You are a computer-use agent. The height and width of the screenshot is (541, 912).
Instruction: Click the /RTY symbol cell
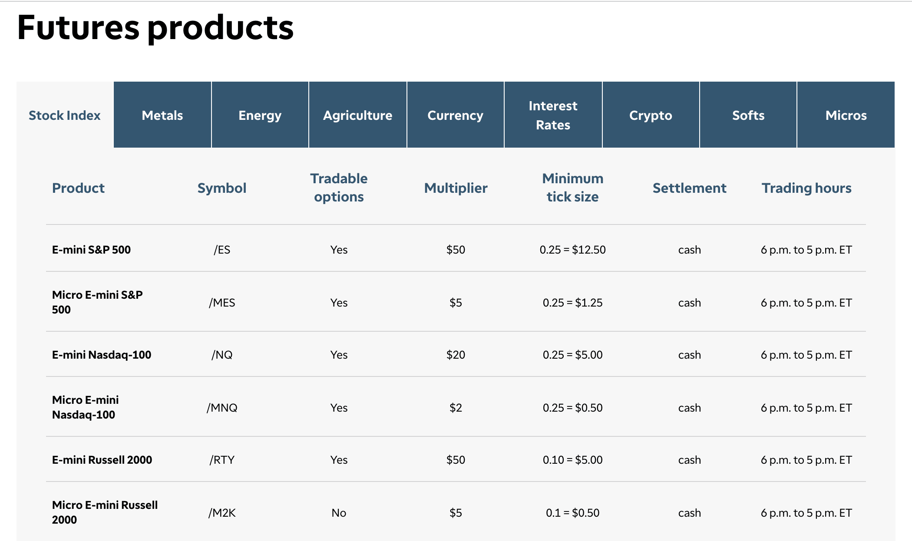coord(222,460)
